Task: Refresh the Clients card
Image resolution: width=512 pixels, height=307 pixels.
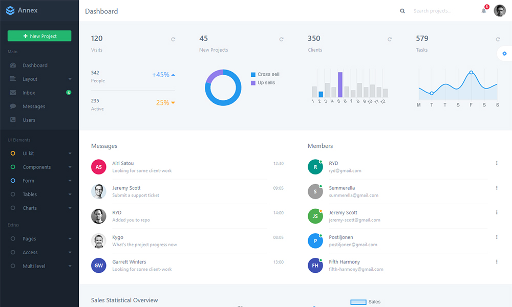Action: pos(390,39)
